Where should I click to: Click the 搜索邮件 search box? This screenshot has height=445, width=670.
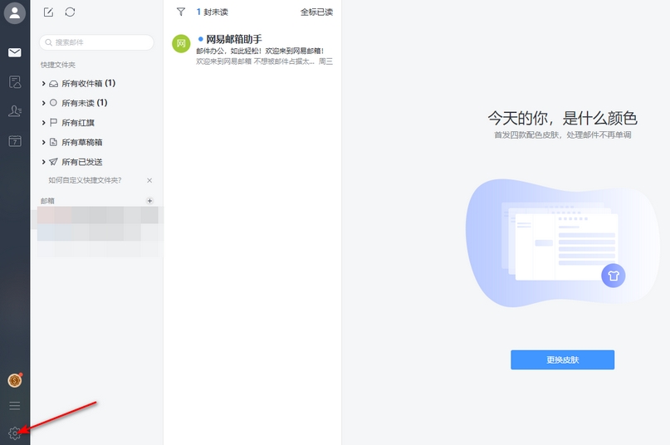pos(96,42)
